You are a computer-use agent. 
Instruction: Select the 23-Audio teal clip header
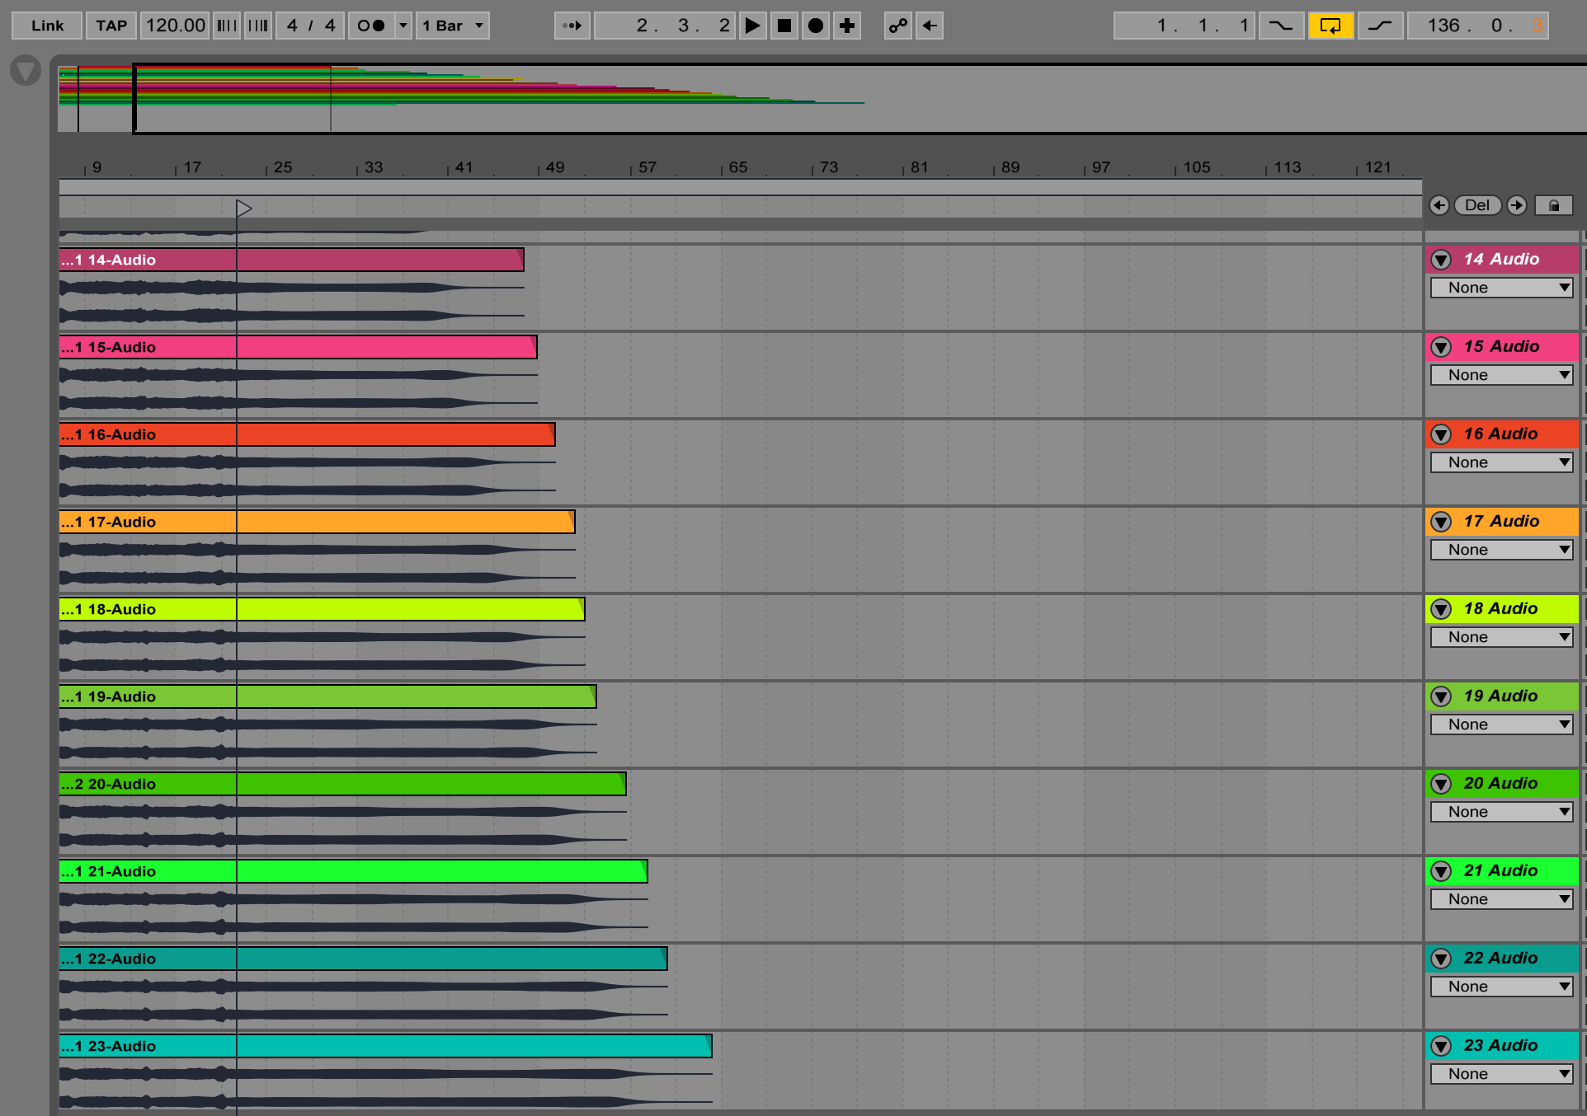[x=385, y=1046]
